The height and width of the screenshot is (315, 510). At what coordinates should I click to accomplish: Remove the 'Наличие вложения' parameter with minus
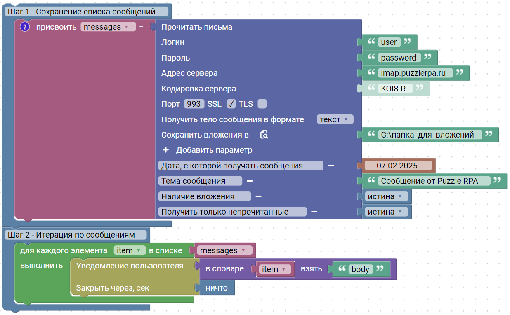click(x=258, y=196)
